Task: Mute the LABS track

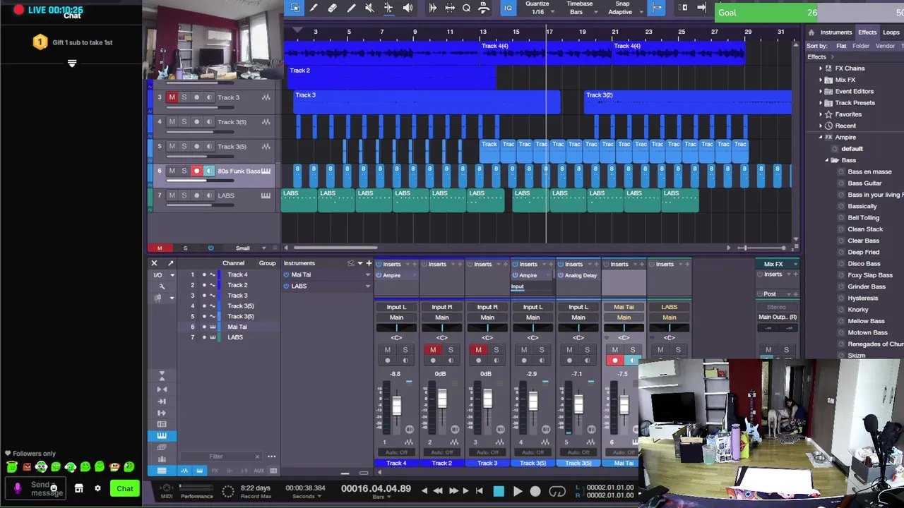Action: 172,195
